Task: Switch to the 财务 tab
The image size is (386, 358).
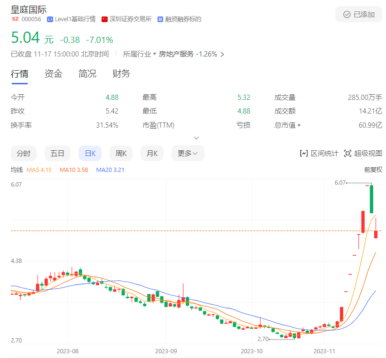Action: tap(121, 74)
